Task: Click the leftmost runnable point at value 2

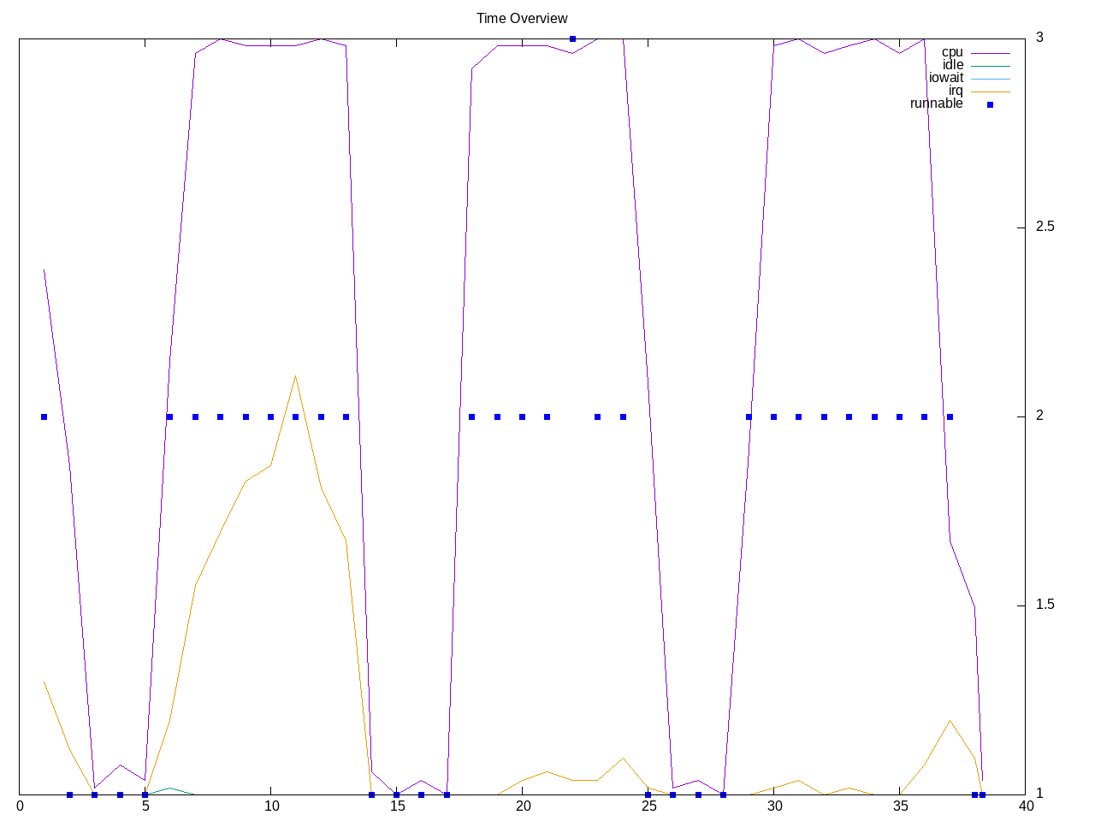Action: (x=44, y=416)
